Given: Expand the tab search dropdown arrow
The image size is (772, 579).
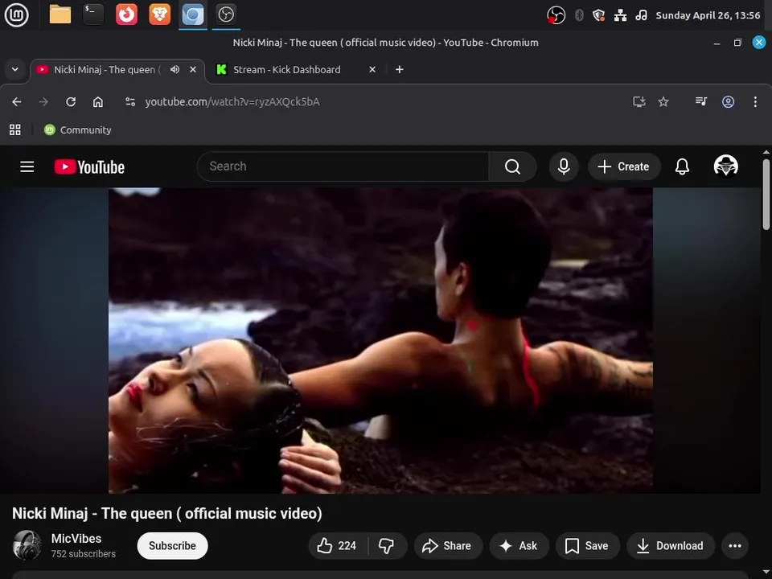Looking at the screenshot, I should point(15,69).
